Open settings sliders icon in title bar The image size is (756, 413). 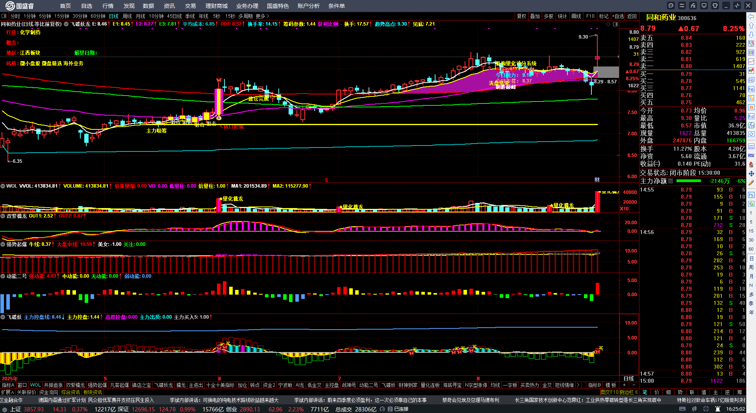[x=682, y=6]
